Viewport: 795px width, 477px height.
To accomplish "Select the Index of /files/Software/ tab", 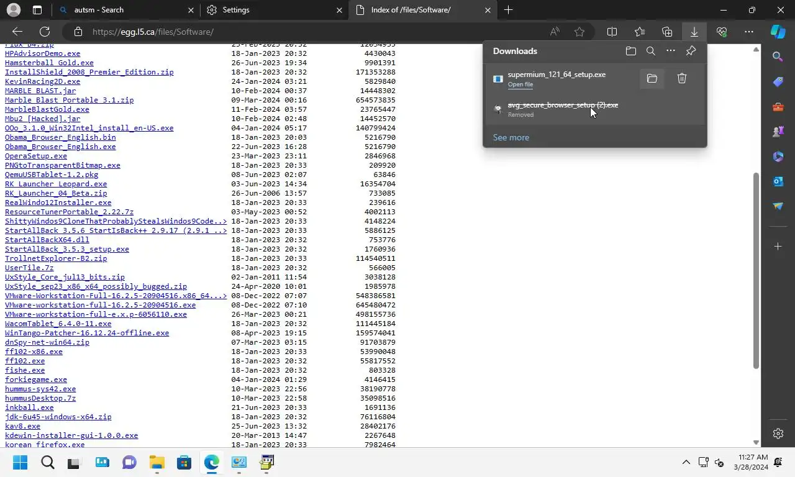I will [x=422, y=10].
